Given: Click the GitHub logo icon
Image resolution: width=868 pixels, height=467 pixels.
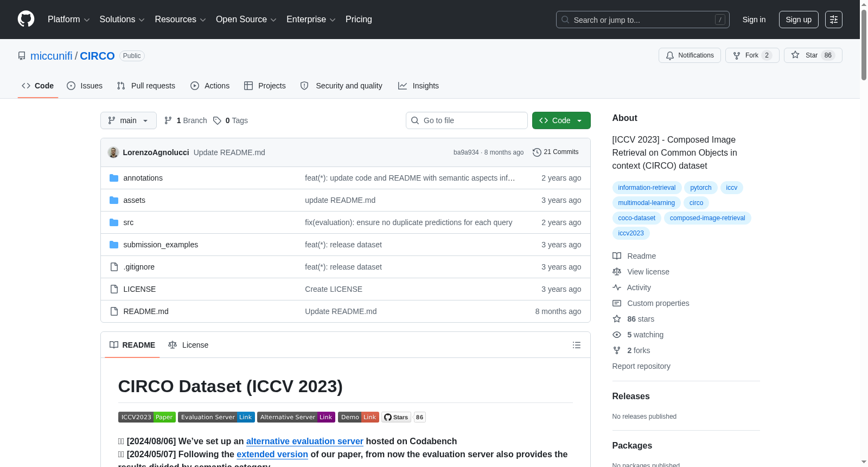Looking at the screenshot, I should [26, 20].
